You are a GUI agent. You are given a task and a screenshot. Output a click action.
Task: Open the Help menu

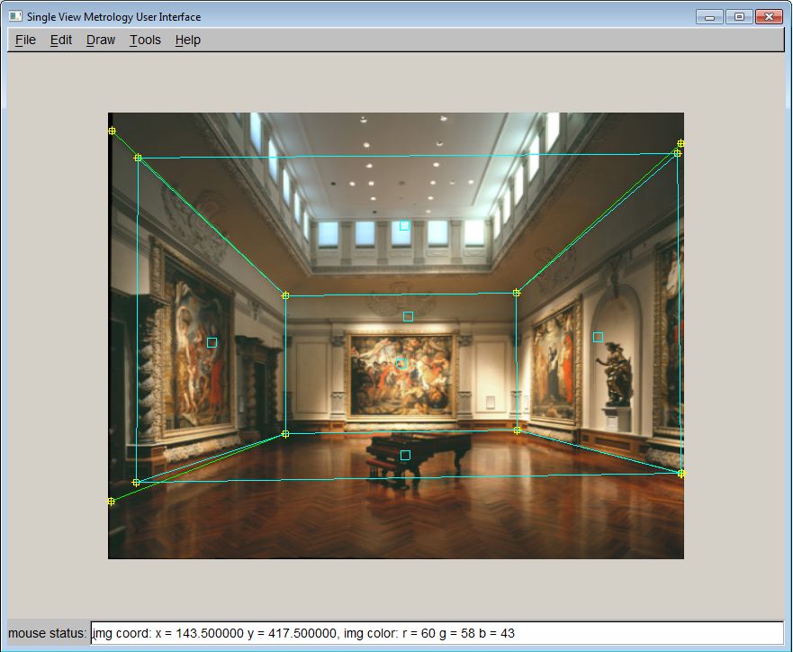[188, 40]
